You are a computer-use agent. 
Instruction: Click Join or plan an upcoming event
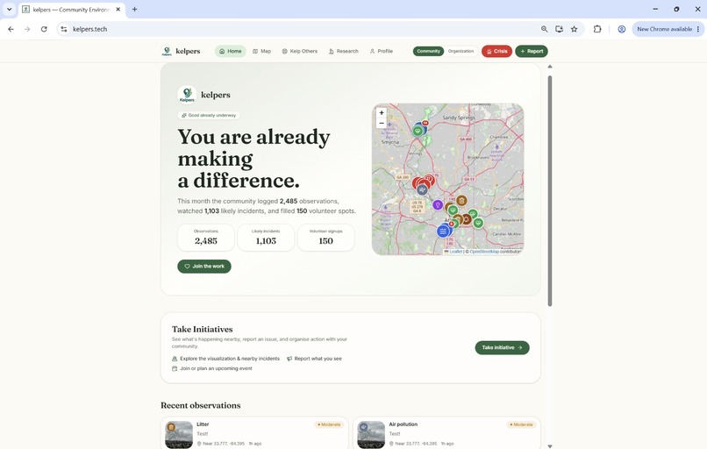click(212, 368)
